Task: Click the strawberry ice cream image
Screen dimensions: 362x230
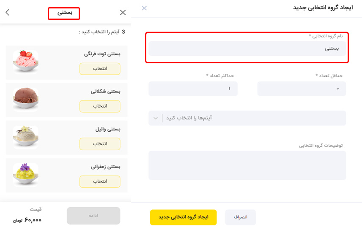Action: 26,62
